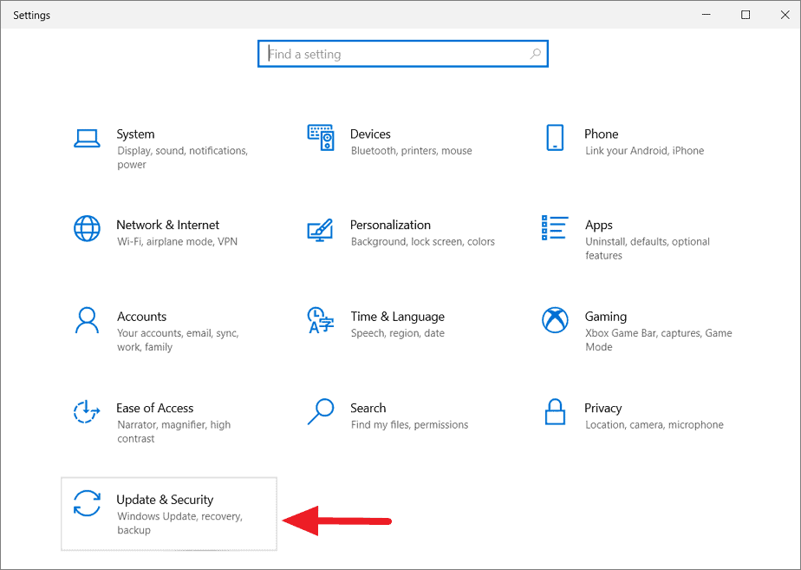Select the Update & Security heading

tap(165, 500)
